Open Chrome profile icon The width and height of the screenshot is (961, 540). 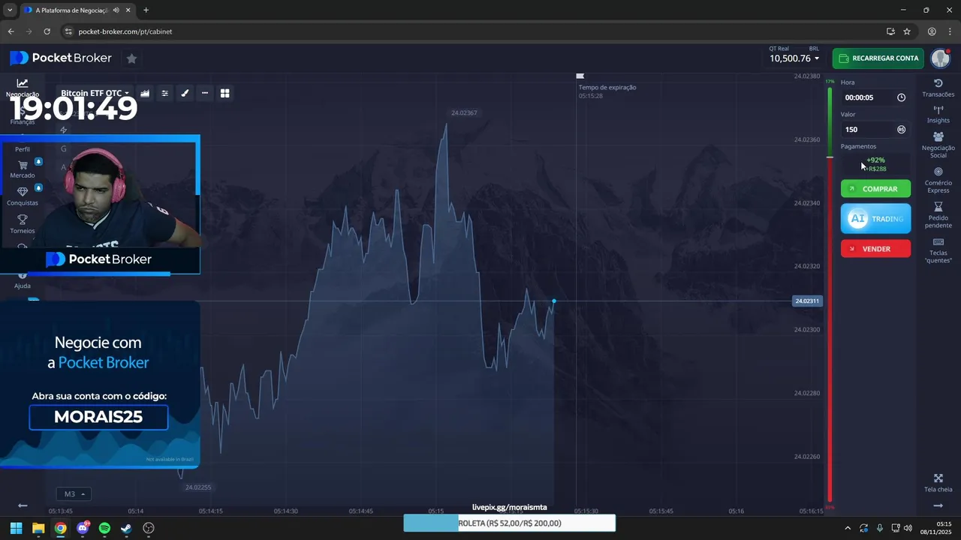pos(932,31)
